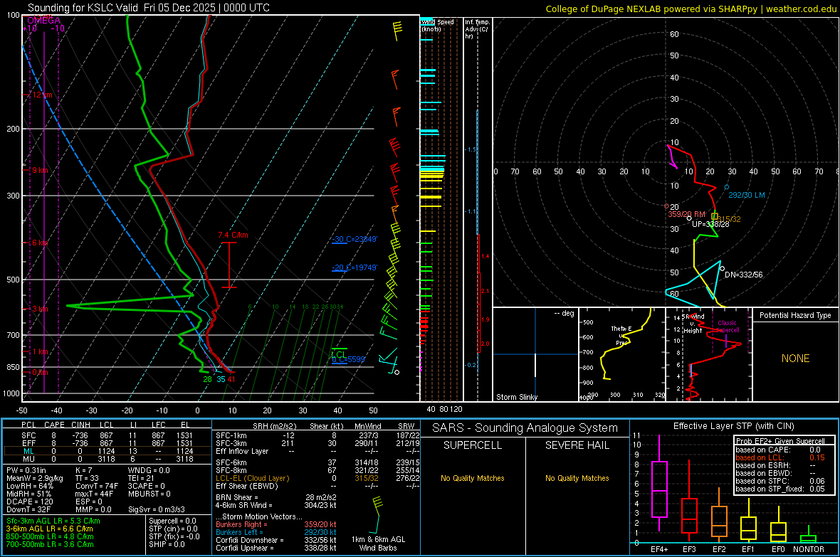
Task: Click the LCL-EL (Cloud Layer) row label
Action: (252, 478)
